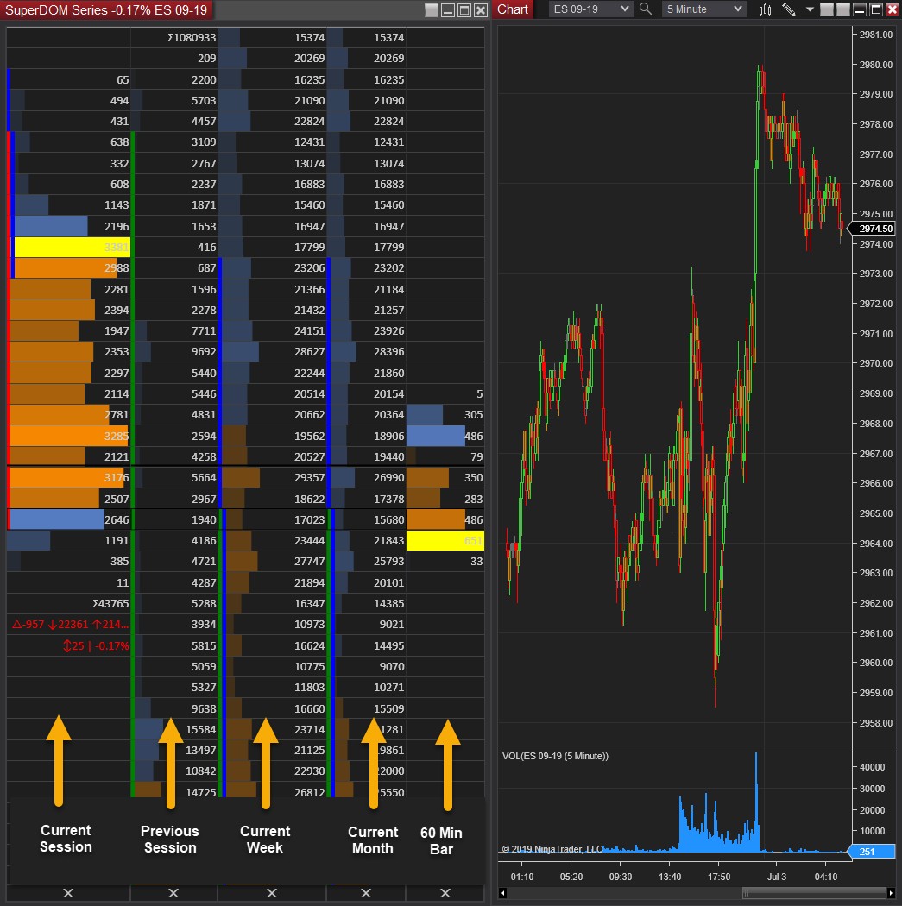The height and width of the screenshot is (906, 902).
Task: Maximize the Chart window
Action: 876,9
